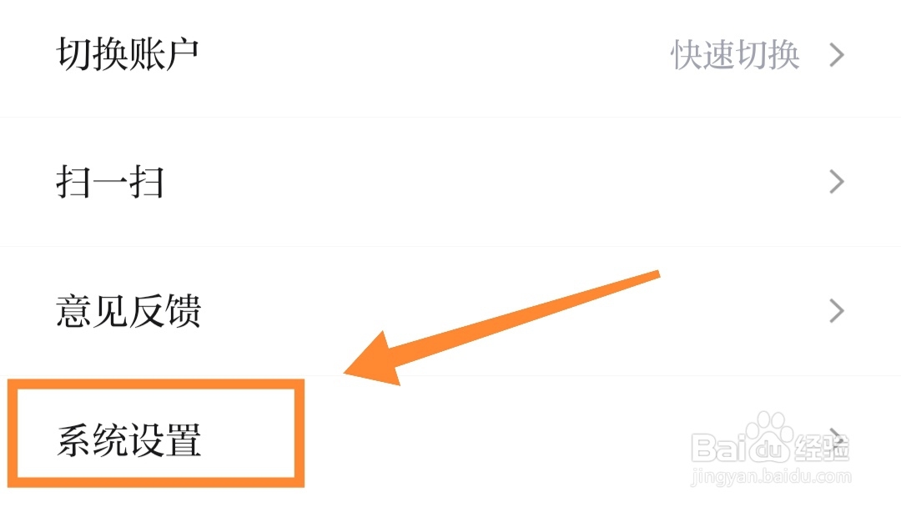Click the chevron on the 系统设置 row
The height and width of the screenshot is (507, 901).
pyautogui.click(x=838, y=439)
